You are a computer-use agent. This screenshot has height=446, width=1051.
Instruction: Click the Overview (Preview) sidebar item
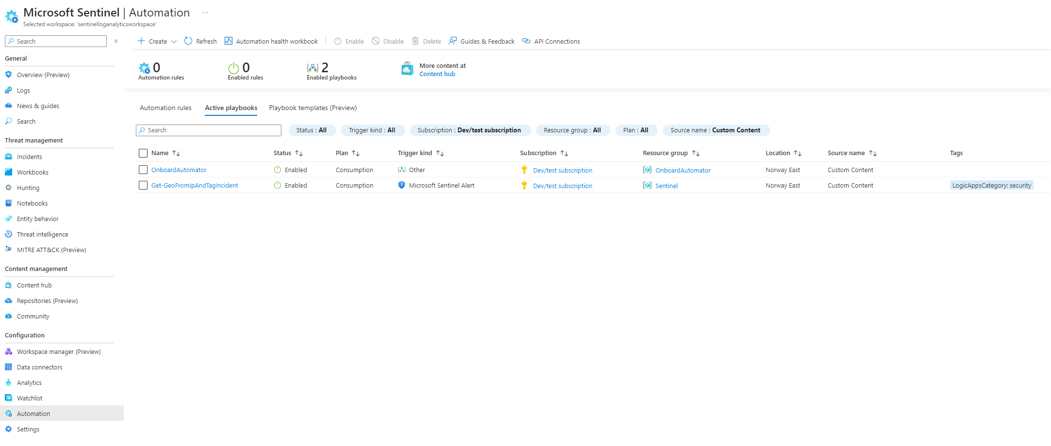pos(43,75)
